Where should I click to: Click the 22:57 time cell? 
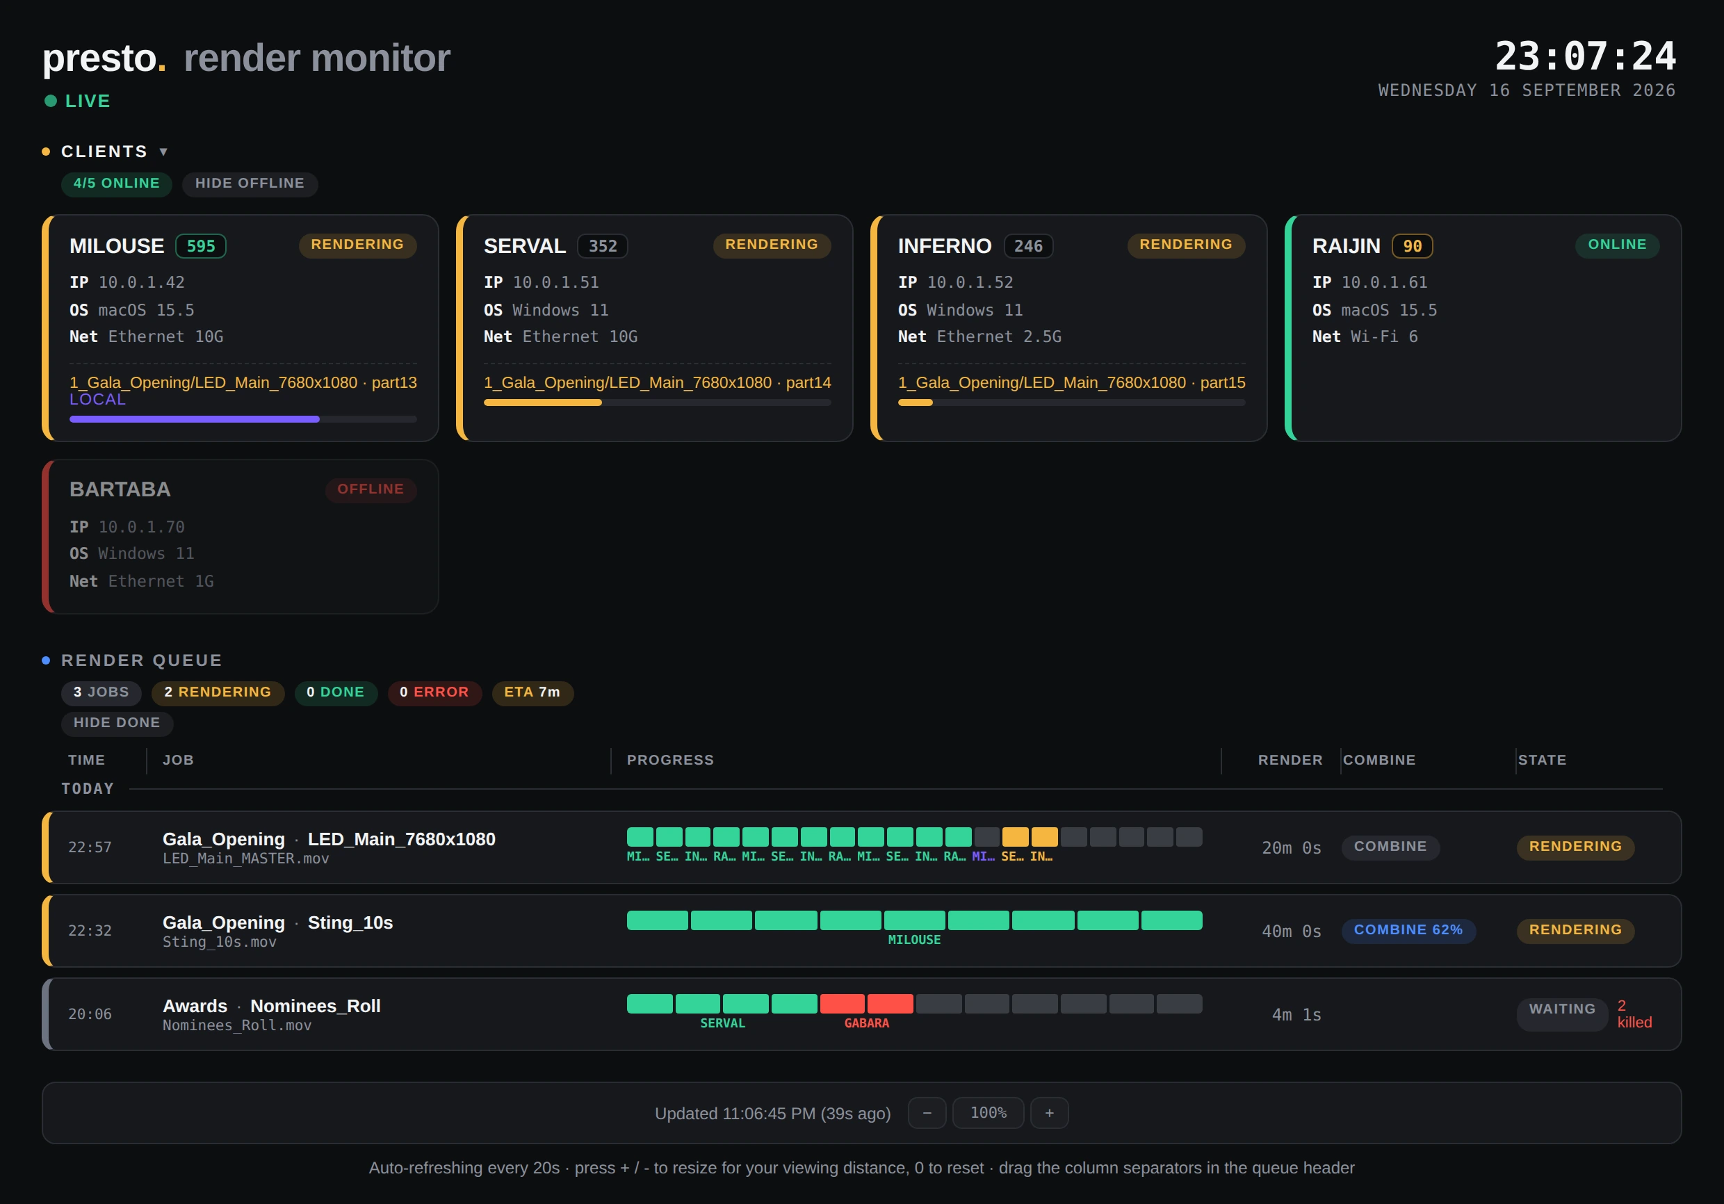coord(90,847)
